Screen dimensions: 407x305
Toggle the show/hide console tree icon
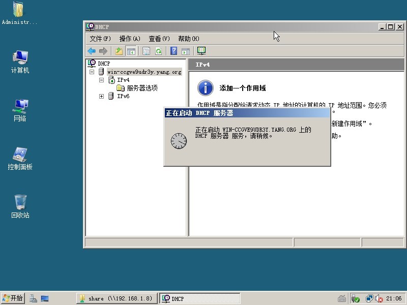pyautogui.click(x=131, y=51)
